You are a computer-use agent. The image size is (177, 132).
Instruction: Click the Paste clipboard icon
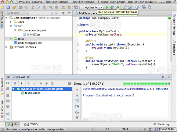pyautogui.click(x=44, y=7)
